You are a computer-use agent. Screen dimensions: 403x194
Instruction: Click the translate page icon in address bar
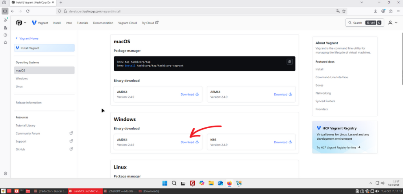click(x=338, y=11)
